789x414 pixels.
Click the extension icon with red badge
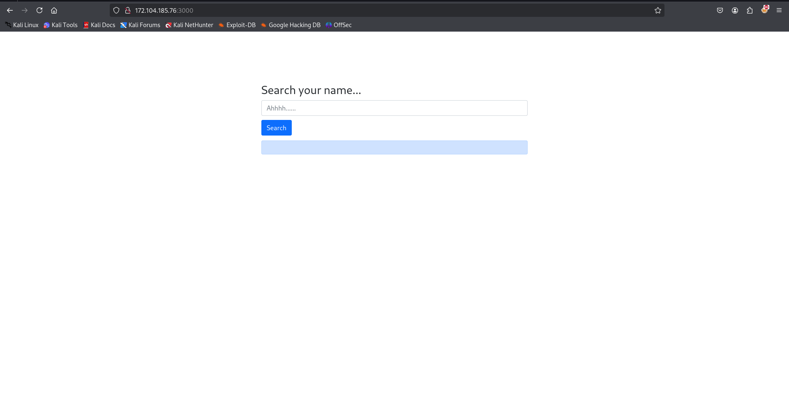coord(764,10)
